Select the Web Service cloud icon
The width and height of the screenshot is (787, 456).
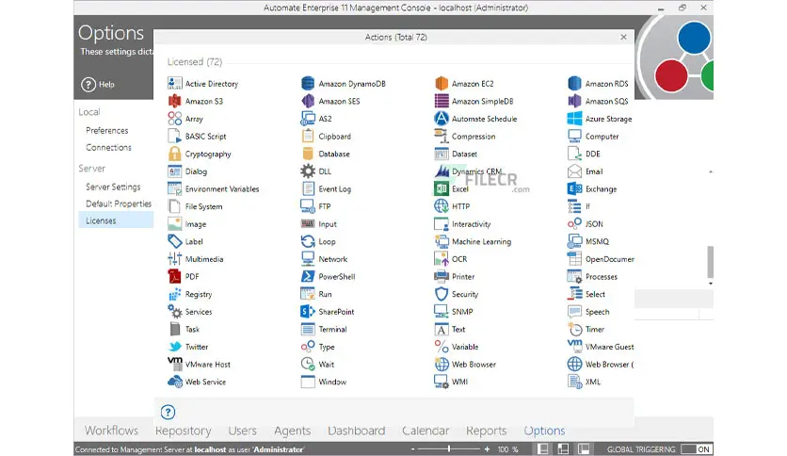175,382
